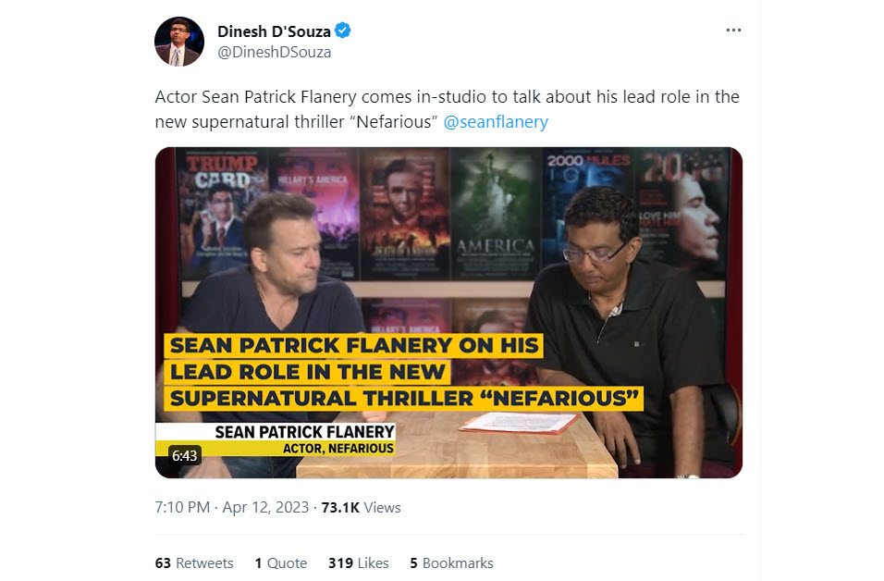
Task: Play the Sean Patrick Flanery video
Action: [448, 313]
